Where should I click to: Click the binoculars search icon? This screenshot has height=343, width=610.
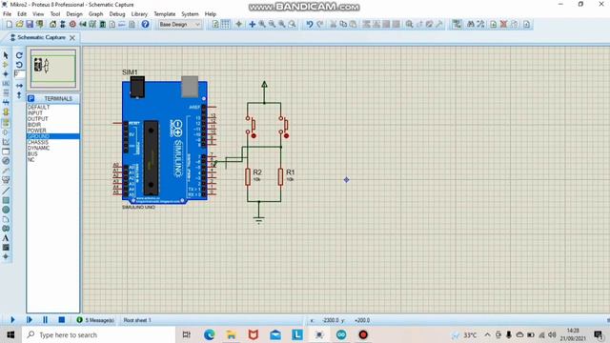pyautogui.click(x=470, y=24)
